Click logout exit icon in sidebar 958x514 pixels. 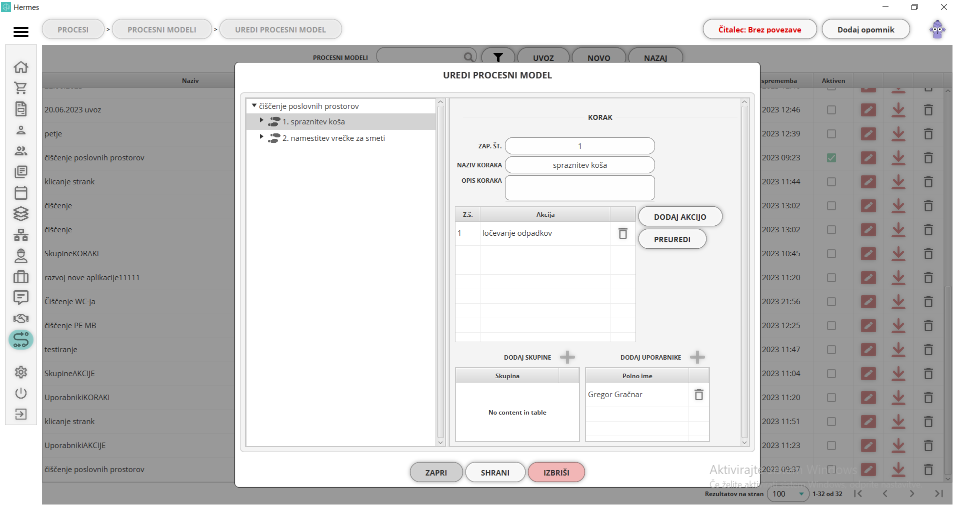(21, 414)
